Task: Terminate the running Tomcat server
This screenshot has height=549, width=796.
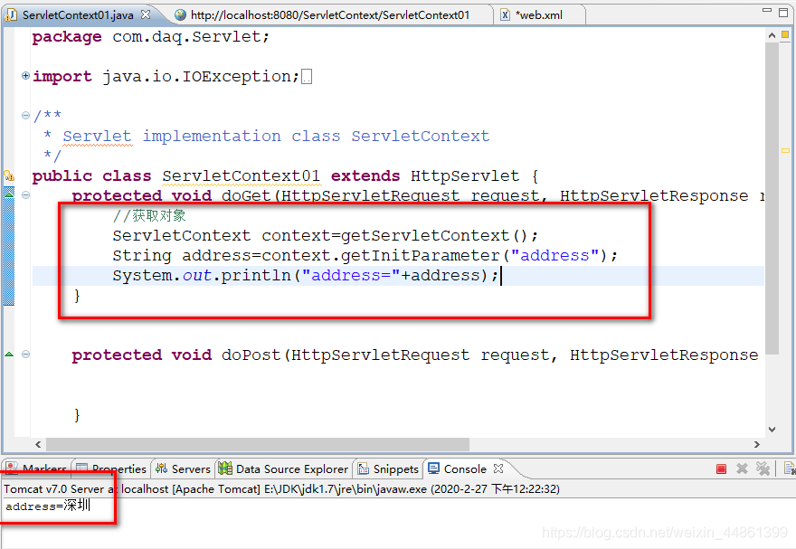Action: pos(721,469)
